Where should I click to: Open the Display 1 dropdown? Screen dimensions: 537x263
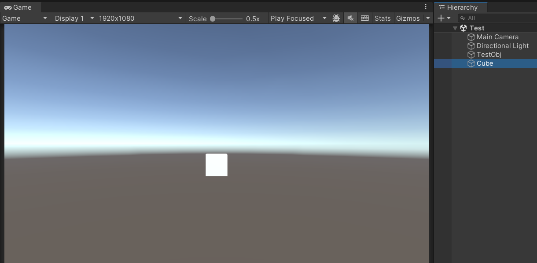pyautogui.click(x=73, y=18)
